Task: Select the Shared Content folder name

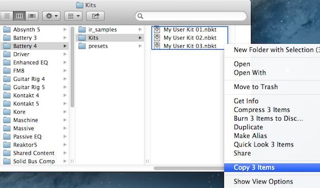Action: (34, 153)
